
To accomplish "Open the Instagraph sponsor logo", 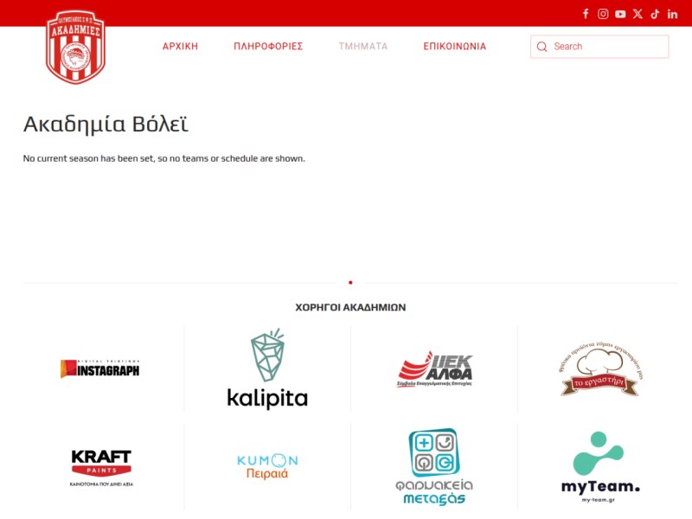I will coord(99,368).
